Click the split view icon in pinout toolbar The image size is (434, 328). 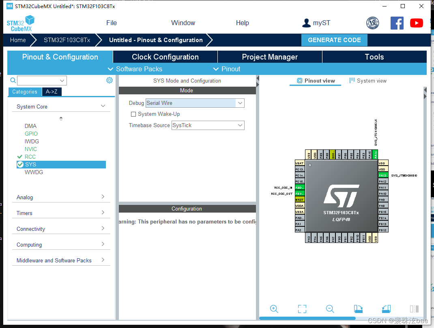(414, 309)
